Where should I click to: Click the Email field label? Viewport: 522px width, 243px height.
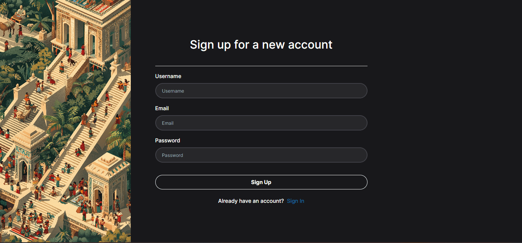(162, 108)
